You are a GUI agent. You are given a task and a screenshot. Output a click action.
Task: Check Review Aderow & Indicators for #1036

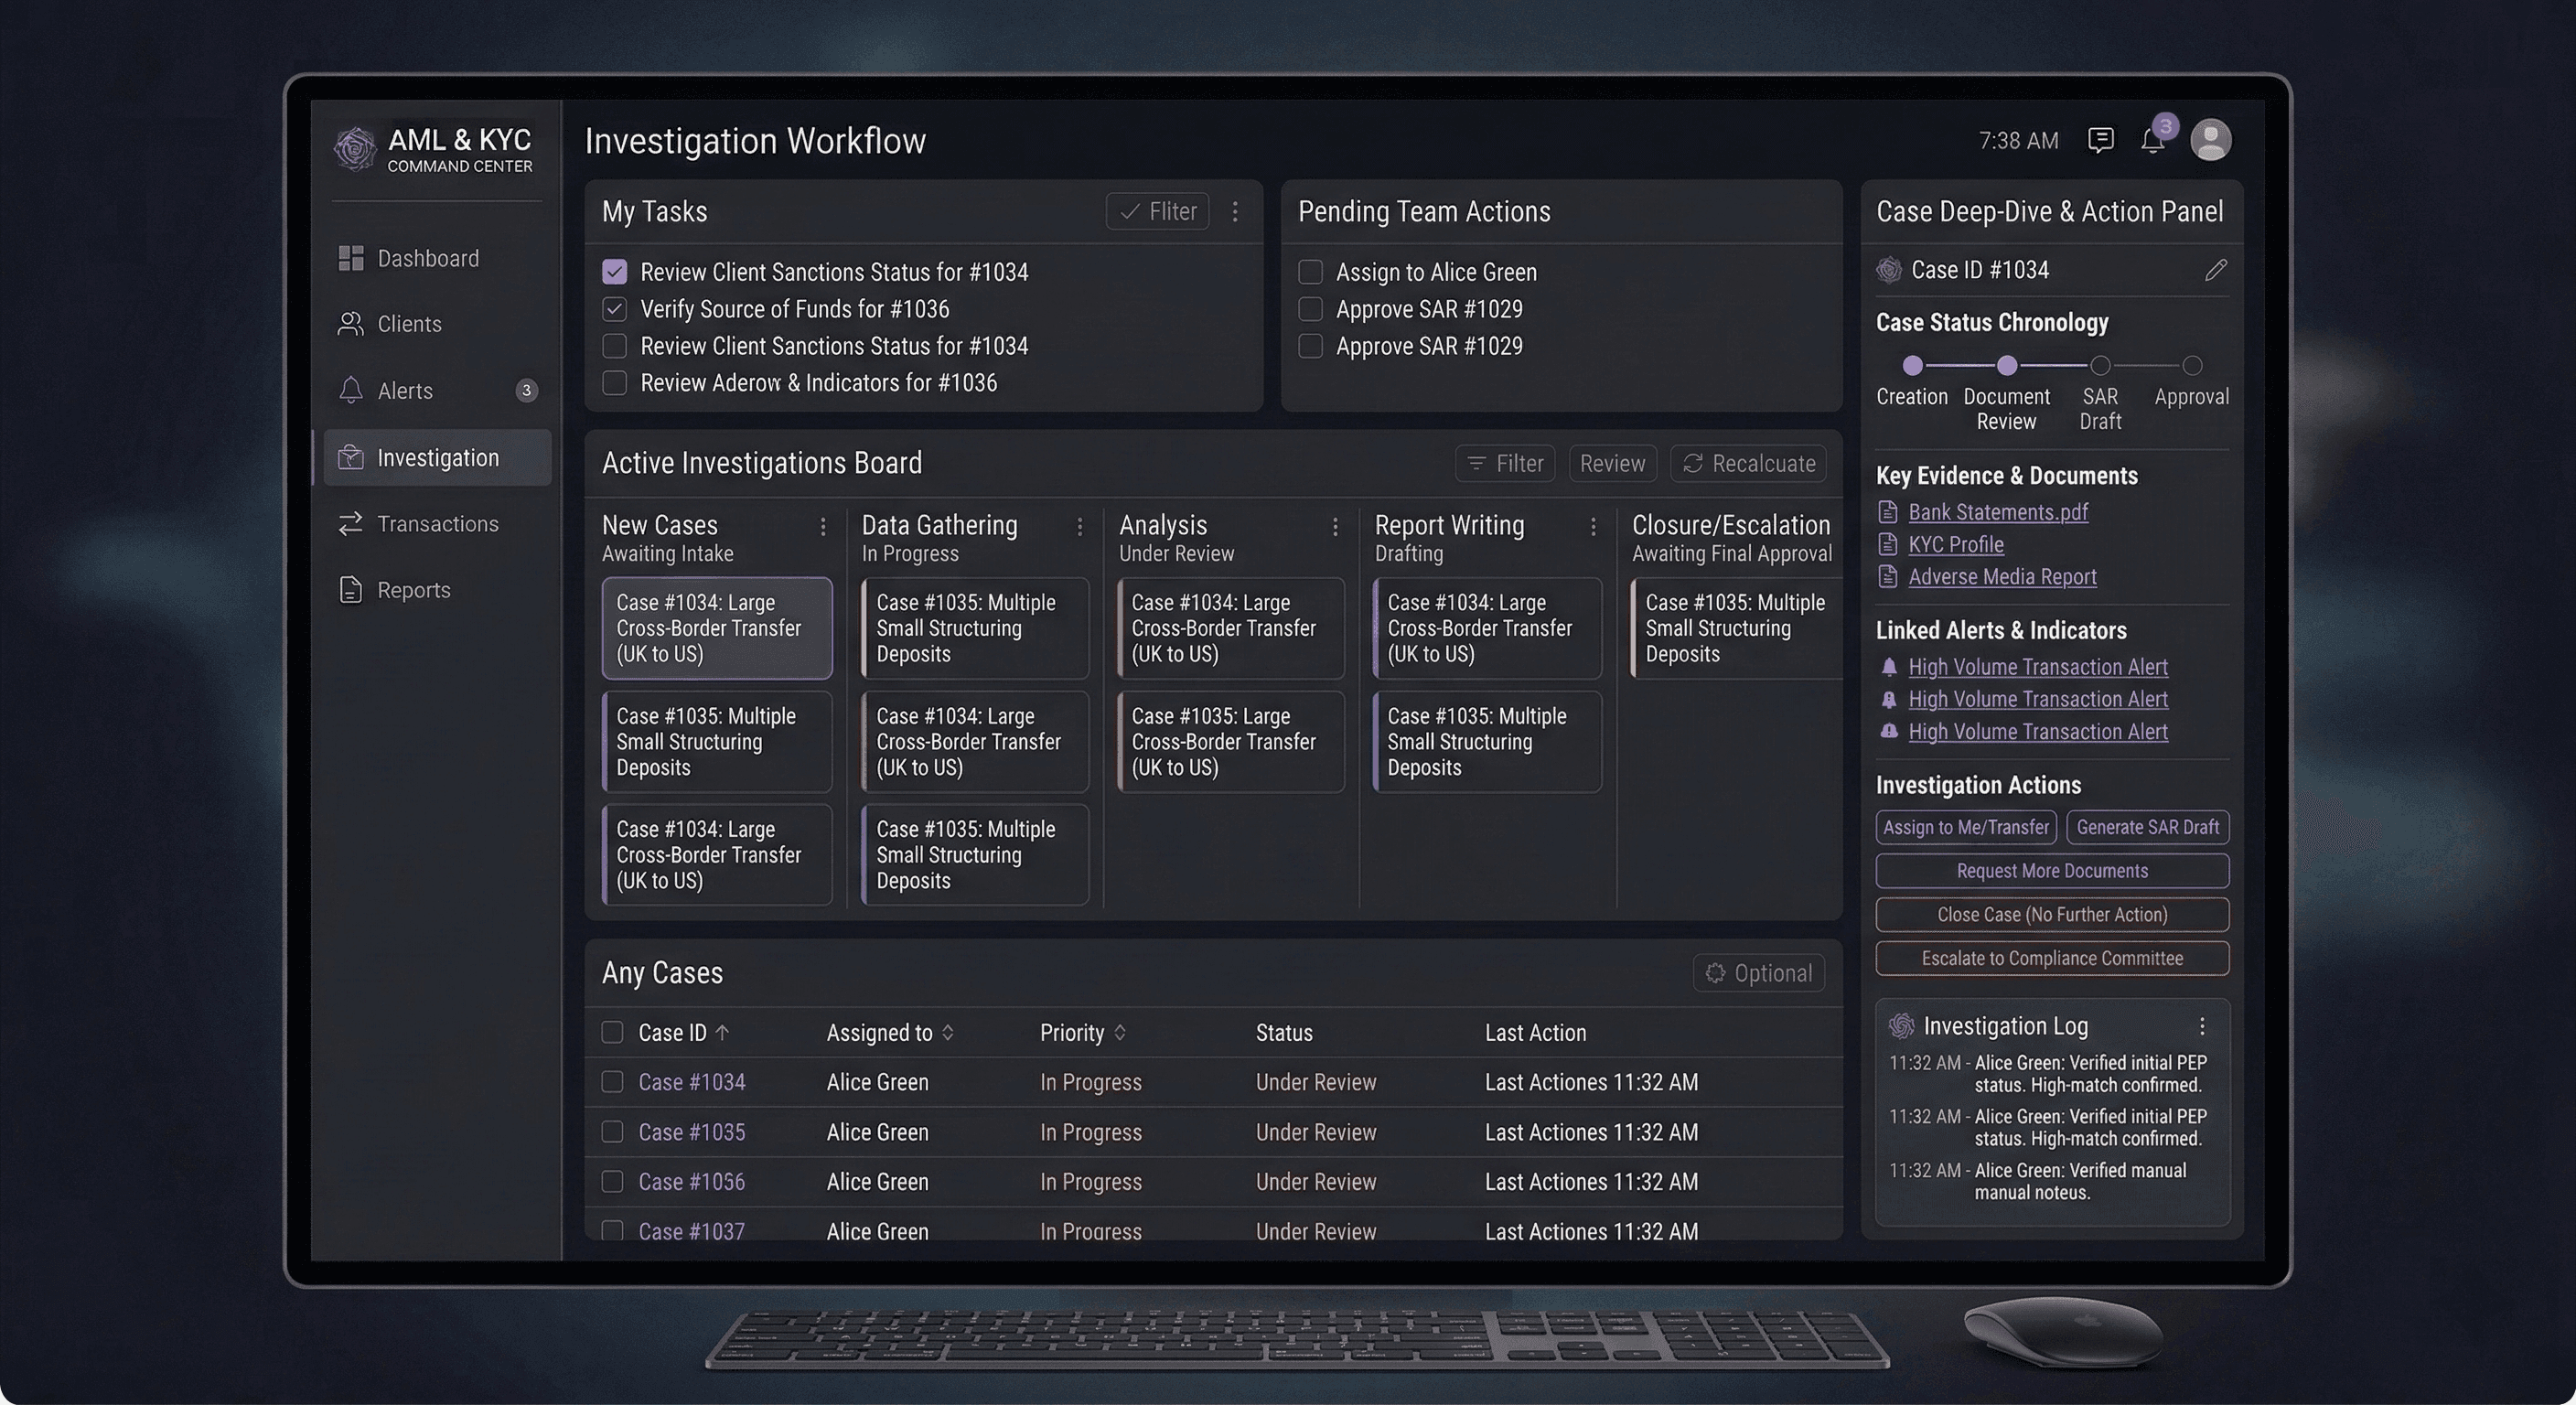click(615, 383)
